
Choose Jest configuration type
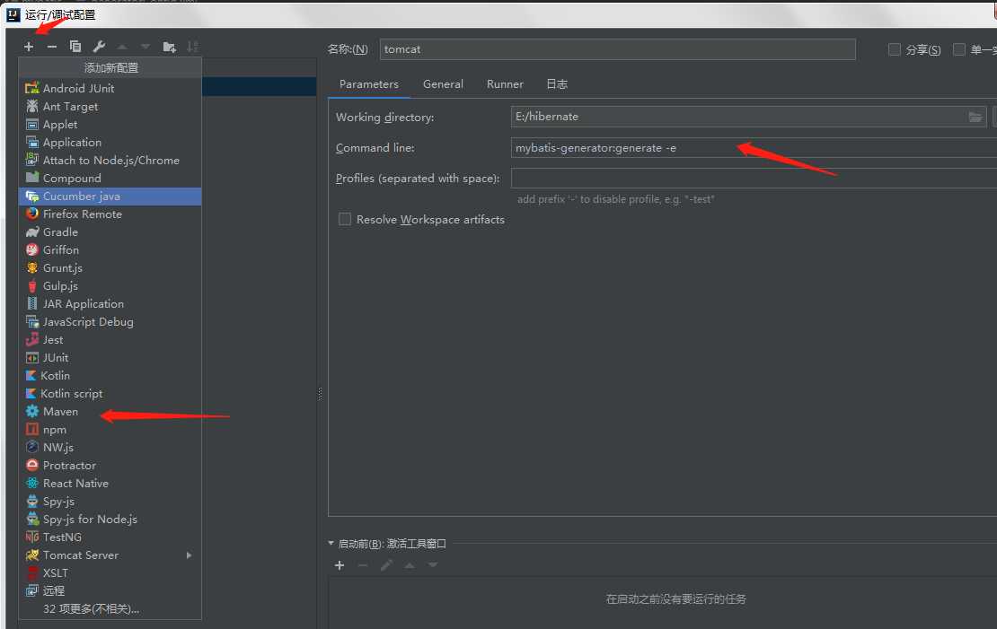[110, 340]
